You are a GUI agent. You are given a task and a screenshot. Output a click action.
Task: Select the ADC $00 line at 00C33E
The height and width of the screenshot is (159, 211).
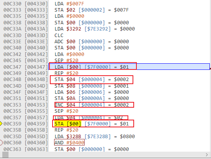pyautogui.click(x=92, y=42)
